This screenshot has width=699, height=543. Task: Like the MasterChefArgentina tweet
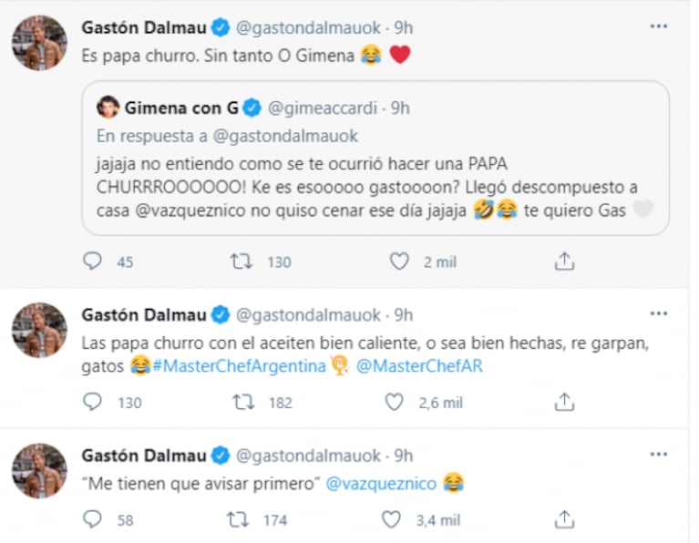tap(394, 401)
